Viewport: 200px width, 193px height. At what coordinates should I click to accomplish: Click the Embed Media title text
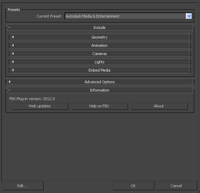(99, 70)
